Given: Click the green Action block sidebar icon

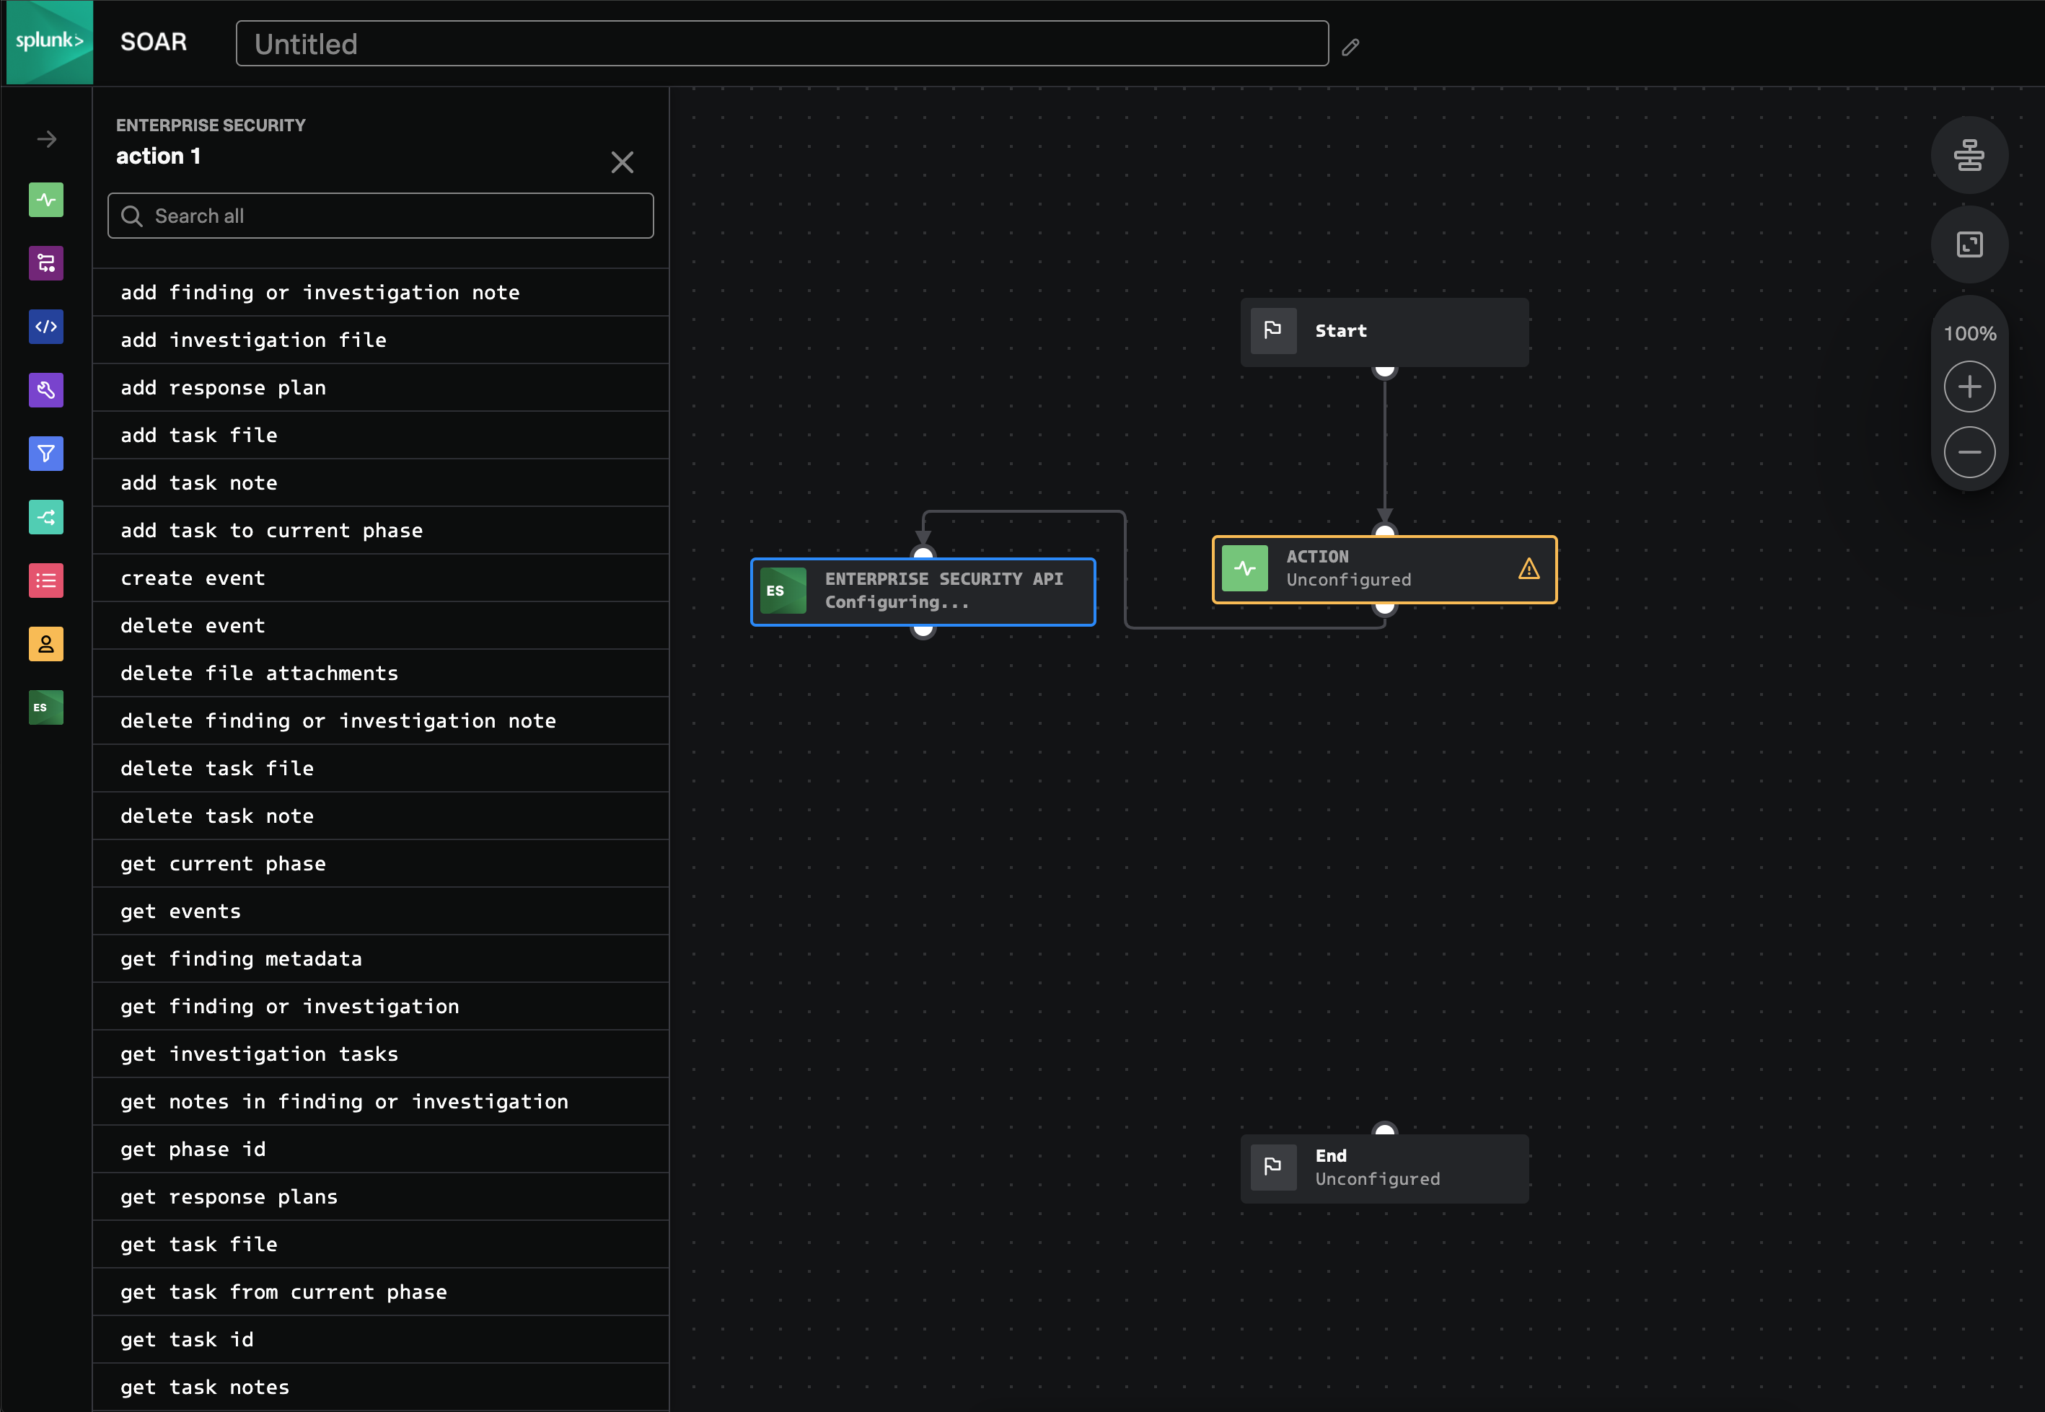Looking at the screenshot, I should click(x=46, y=200).
